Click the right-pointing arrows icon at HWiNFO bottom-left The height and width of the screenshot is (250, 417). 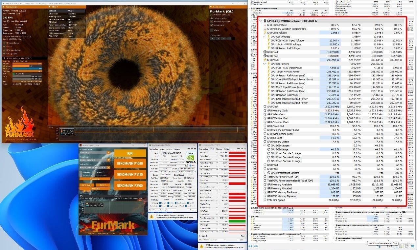click(256, 246)
